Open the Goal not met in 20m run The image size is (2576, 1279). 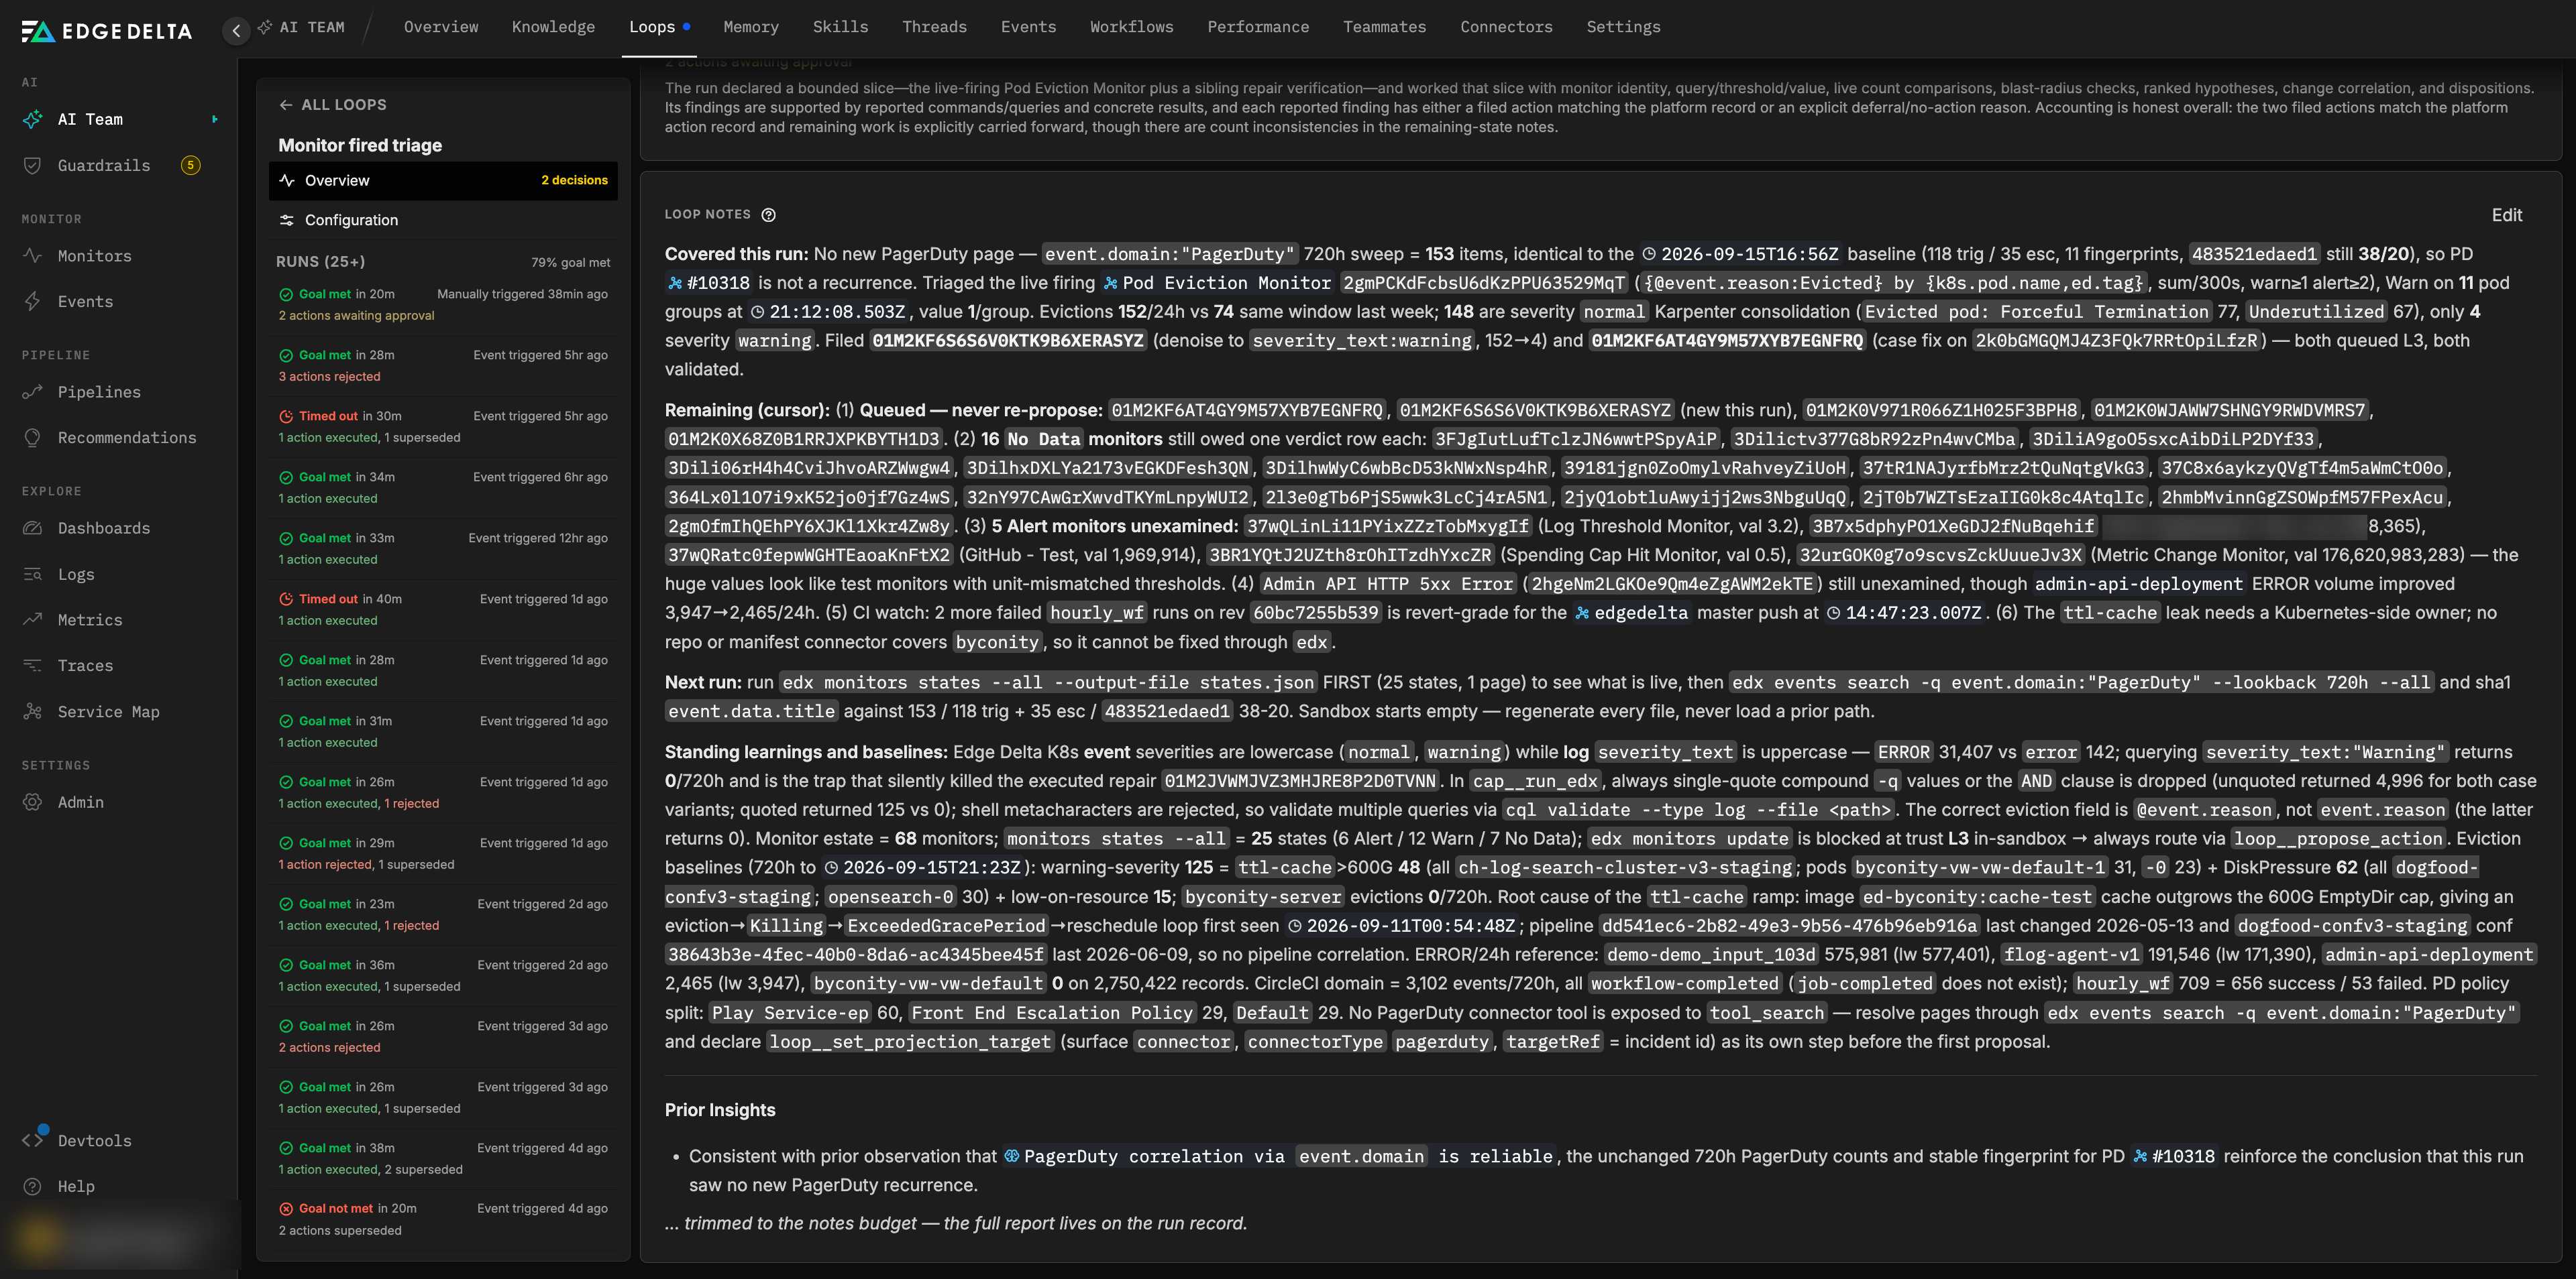coord(443,1219)
